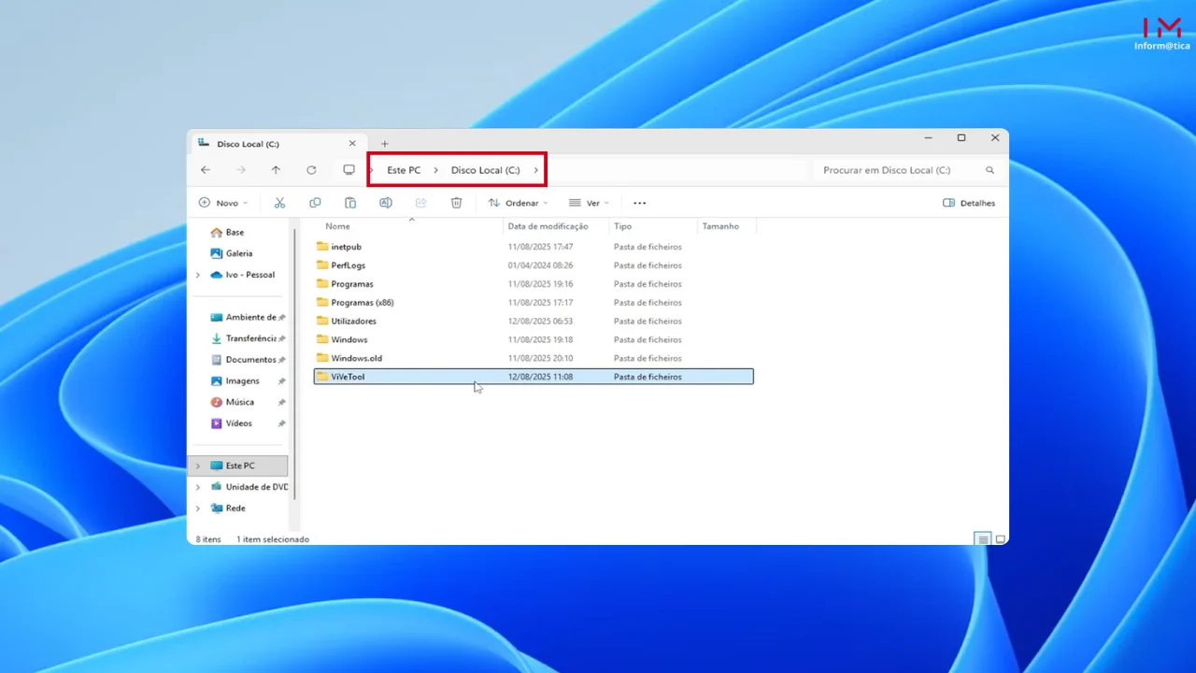The image size is (1196, 673).
Task: Click the ViVeTool folder icon
Action: click(322, 377)
